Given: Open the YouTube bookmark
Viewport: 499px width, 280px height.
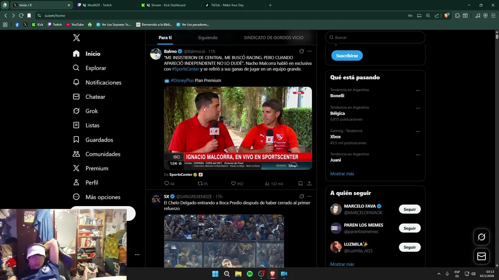Looking at the screenshot, I should pyautogui.click(x=75, y=24).
